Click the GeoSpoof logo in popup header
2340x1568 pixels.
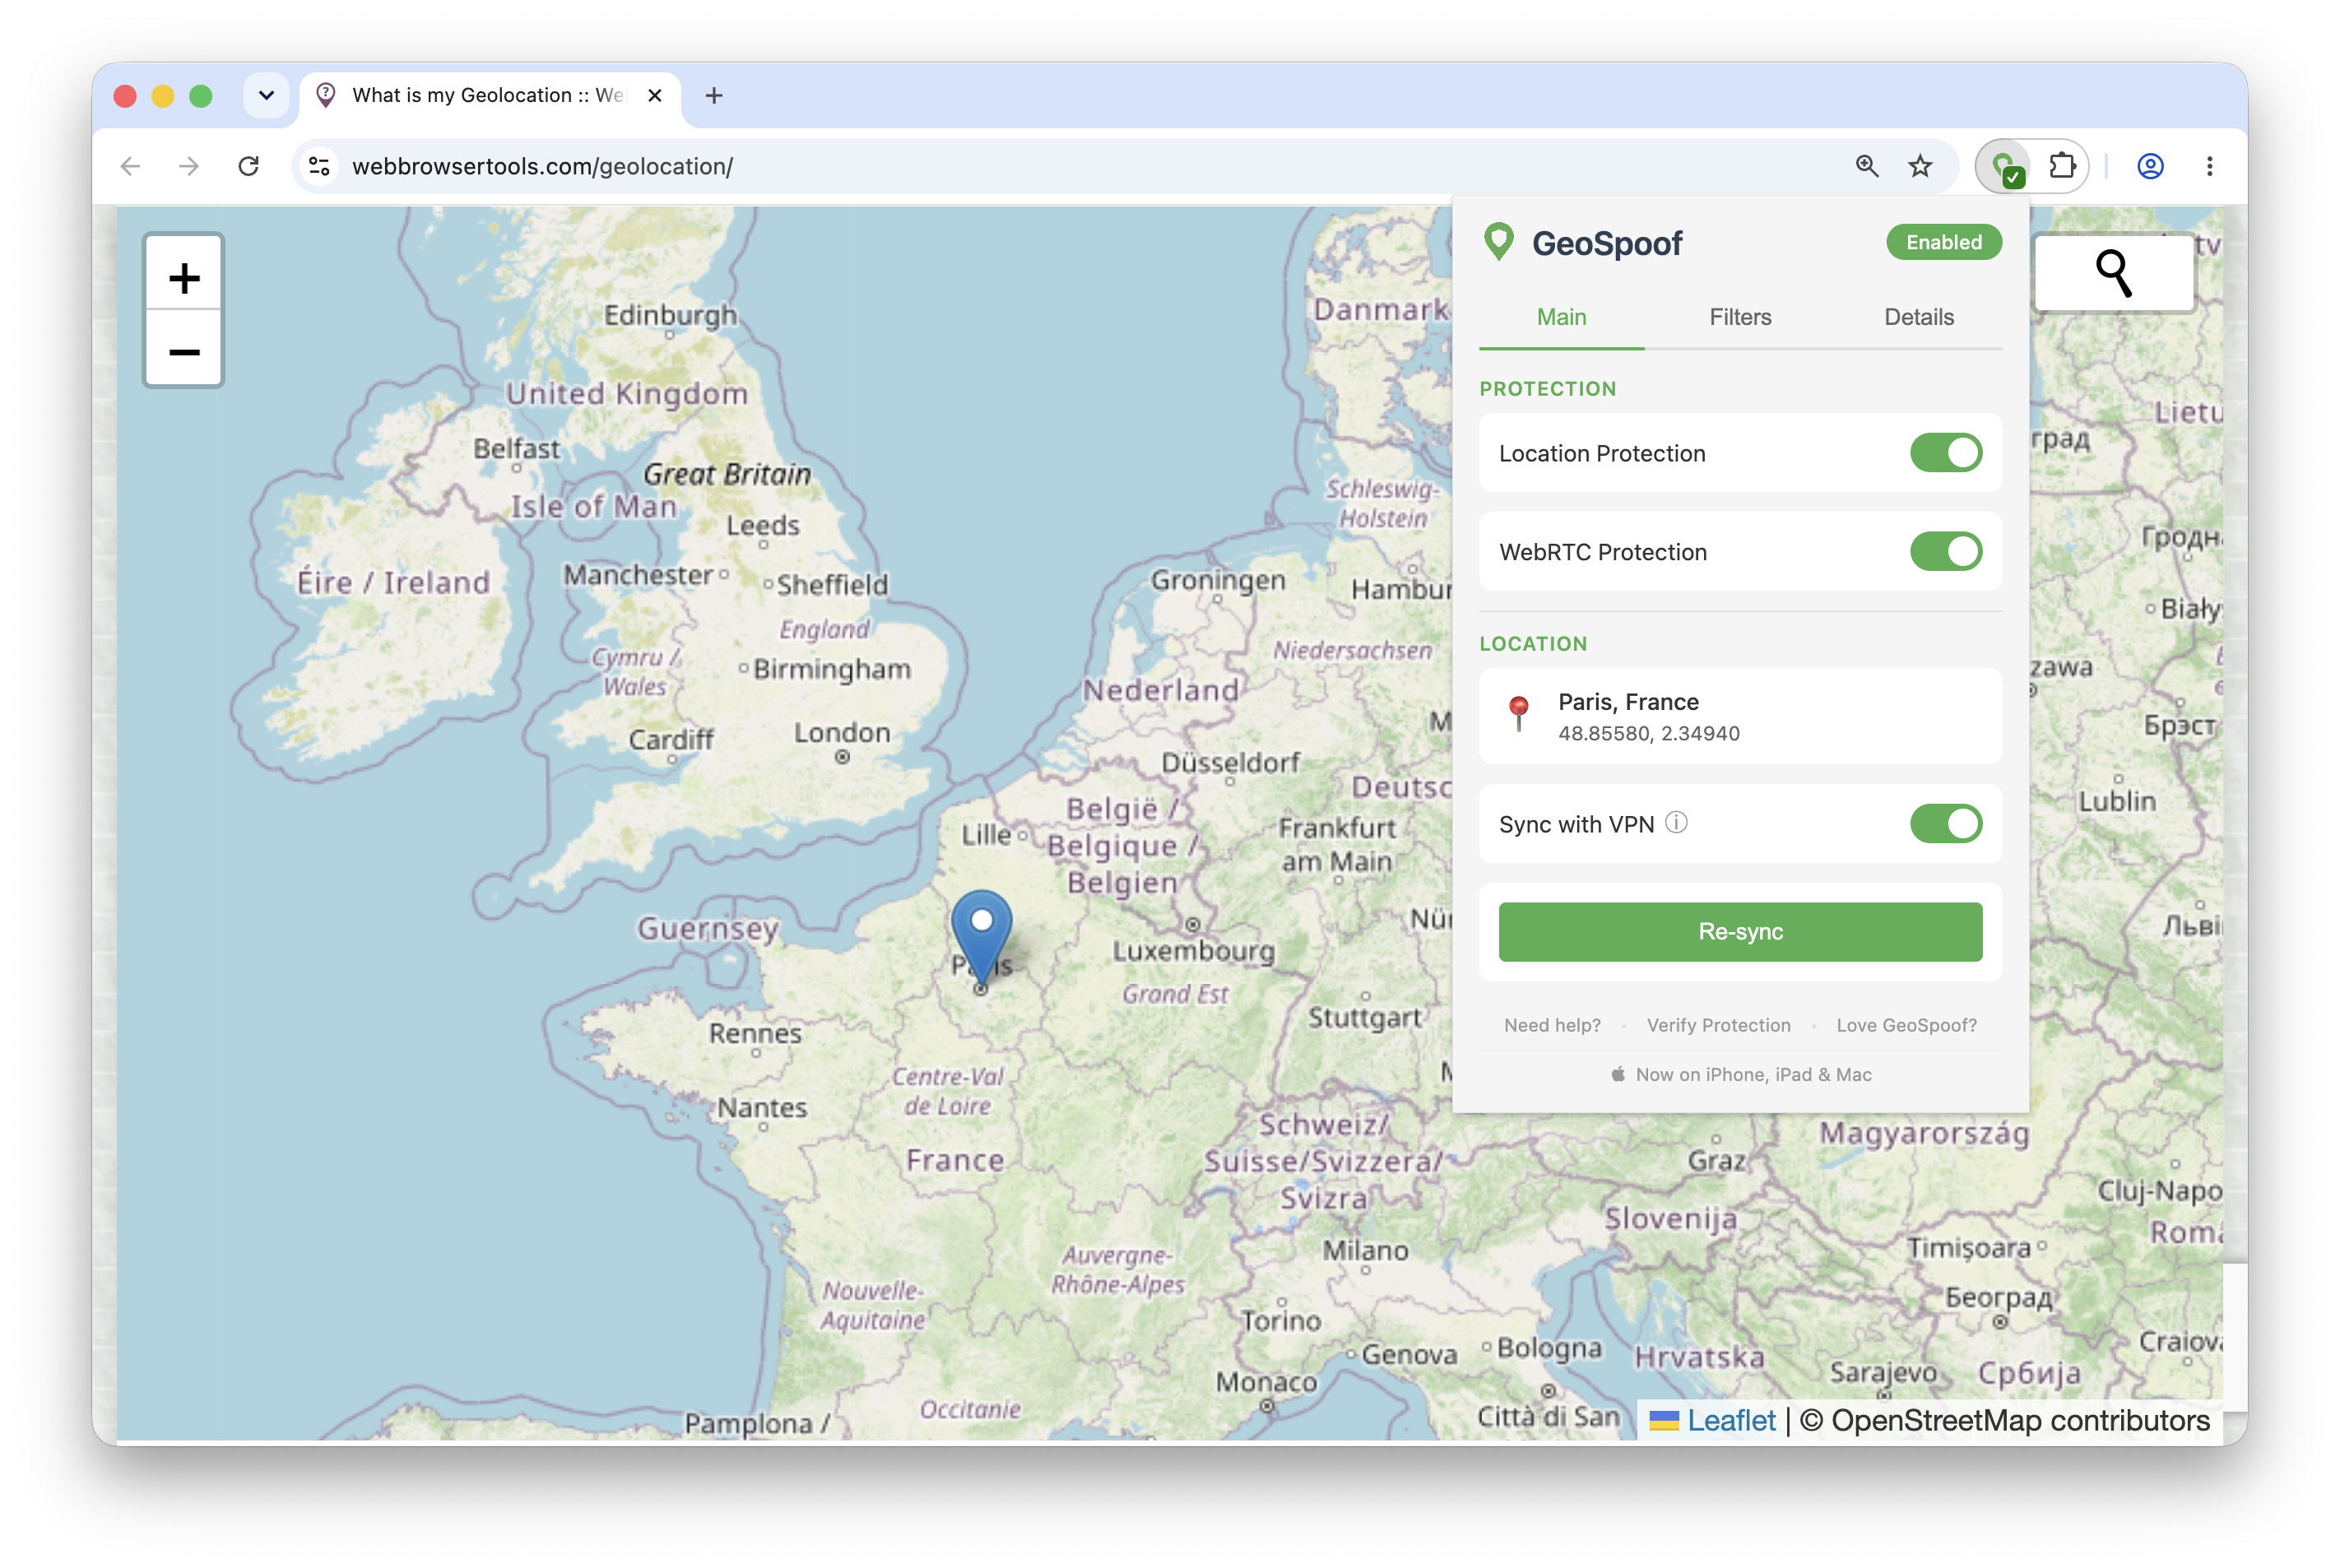[1499, 242]
